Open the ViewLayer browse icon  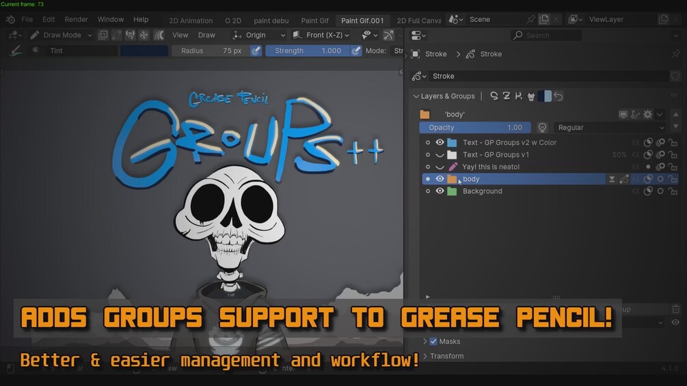(576, 19)
